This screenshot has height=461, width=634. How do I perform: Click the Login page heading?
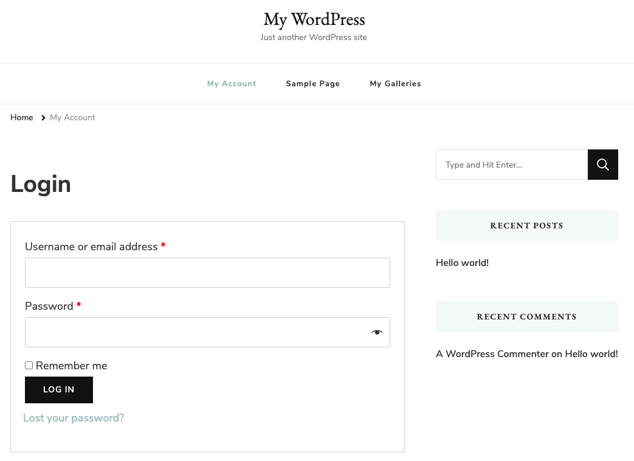coord(41,184)
